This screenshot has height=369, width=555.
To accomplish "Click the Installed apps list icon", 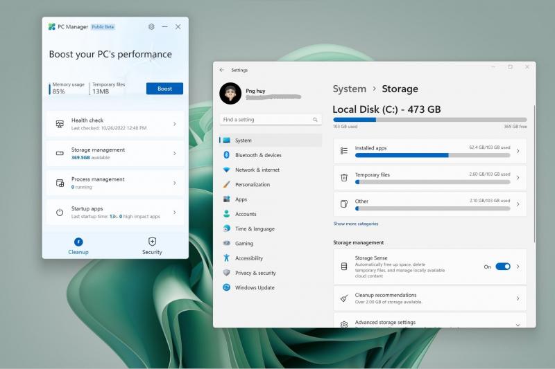I will point(344,151).
